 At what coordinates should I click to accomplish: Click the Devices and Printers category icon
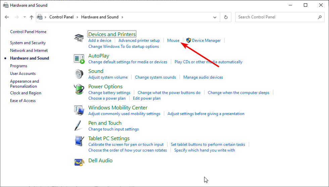[79, 38]
